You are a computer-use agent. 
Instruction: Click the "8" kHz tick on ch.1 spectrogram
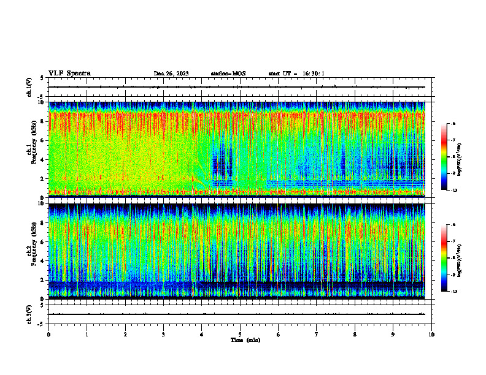pos(42,121)
